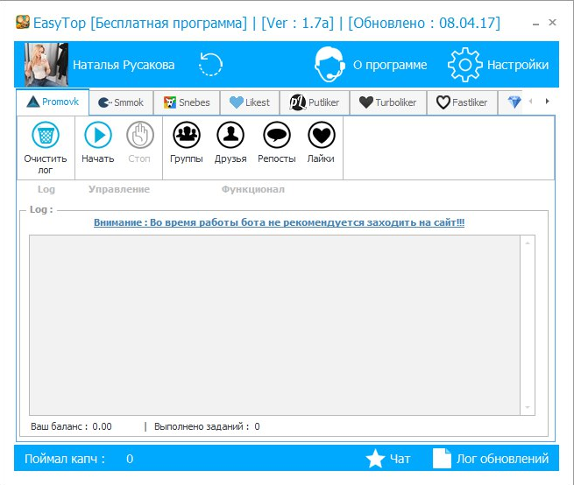
Task: Open О программе headset support icon
Action: click(x=330, y=65)
